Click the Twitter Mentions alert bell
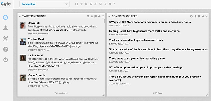 [x=92, y=16]
